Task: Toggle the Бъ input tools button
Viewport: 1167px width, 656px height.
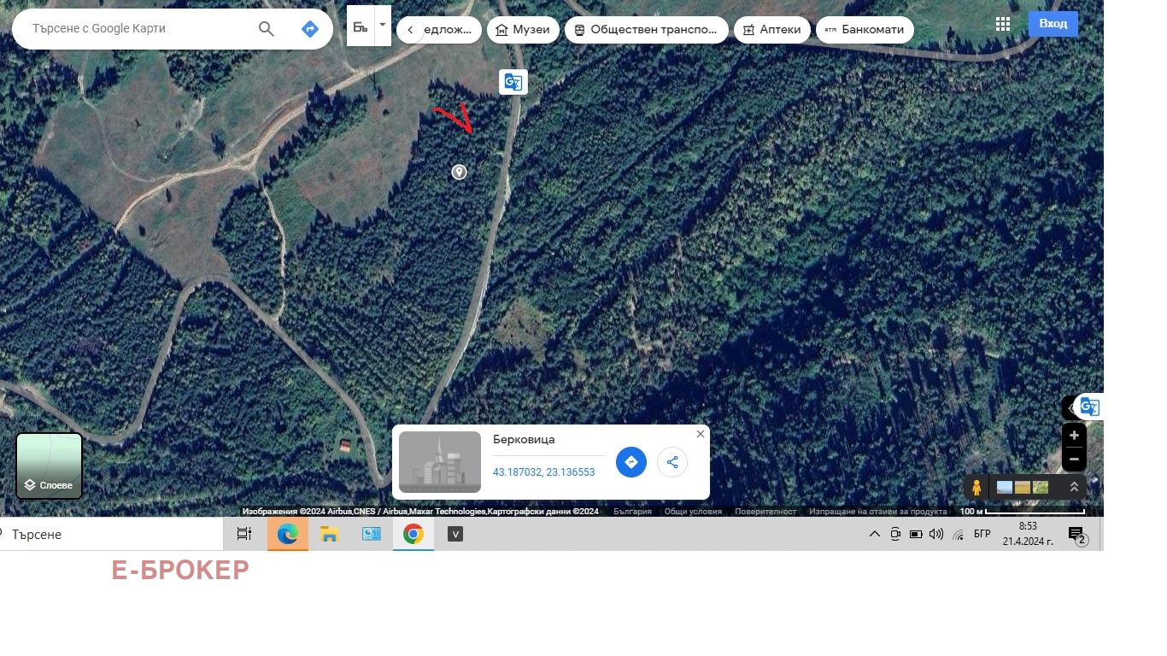Action: (x=361, y=26)
